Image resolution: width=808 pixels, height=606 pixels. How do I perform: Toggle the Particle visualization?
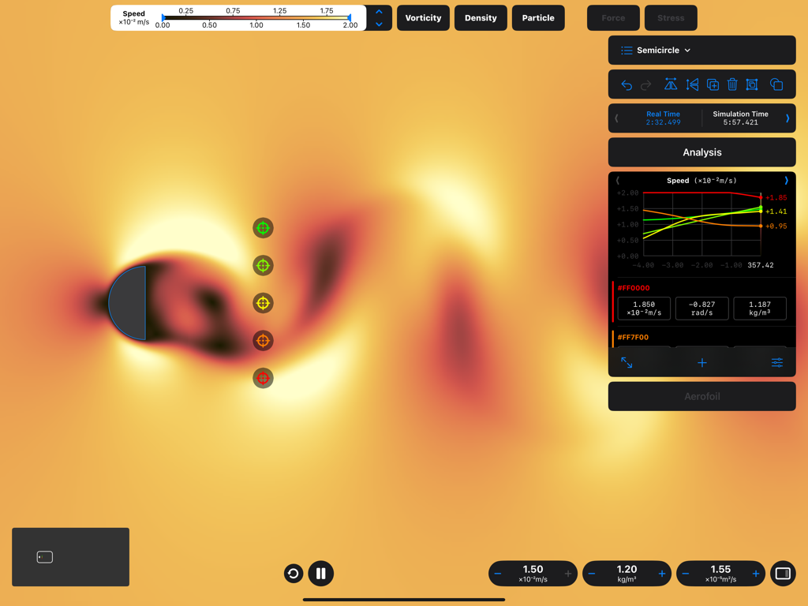538,17
